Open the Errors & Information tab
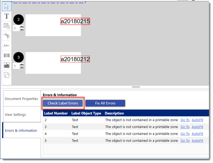This screenshot has height=163, width=213. (21, 130)
